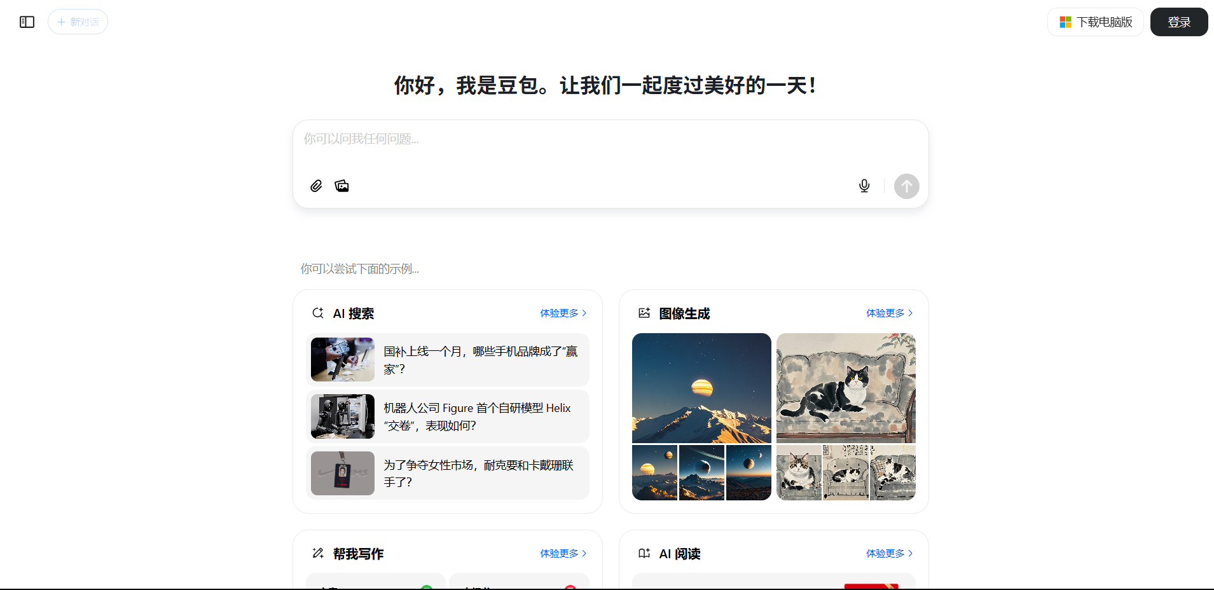Viewport: 1214px width, 590px height.
Task: Click the 帮我写作 pencil icon
Action: [x=318, y=553]
